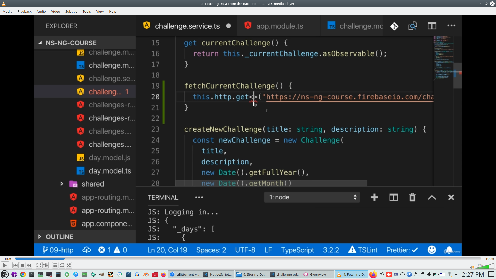Skip to next media track
This screenshot has width=496, height=279.
[x=29, y=265]
